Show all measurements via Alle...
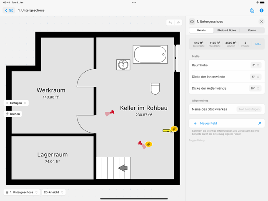Image resolution: width=268 pixels, height=201 pixels. pos(258,44)
